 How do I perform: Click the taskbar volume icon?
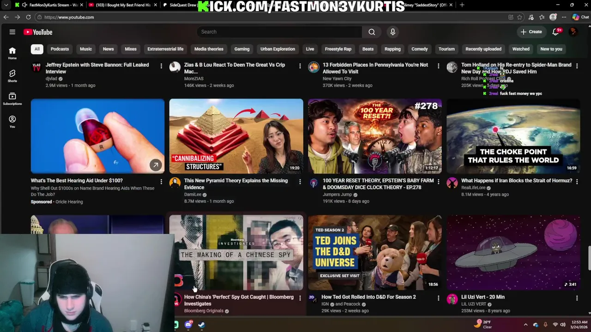coord(563,325)
